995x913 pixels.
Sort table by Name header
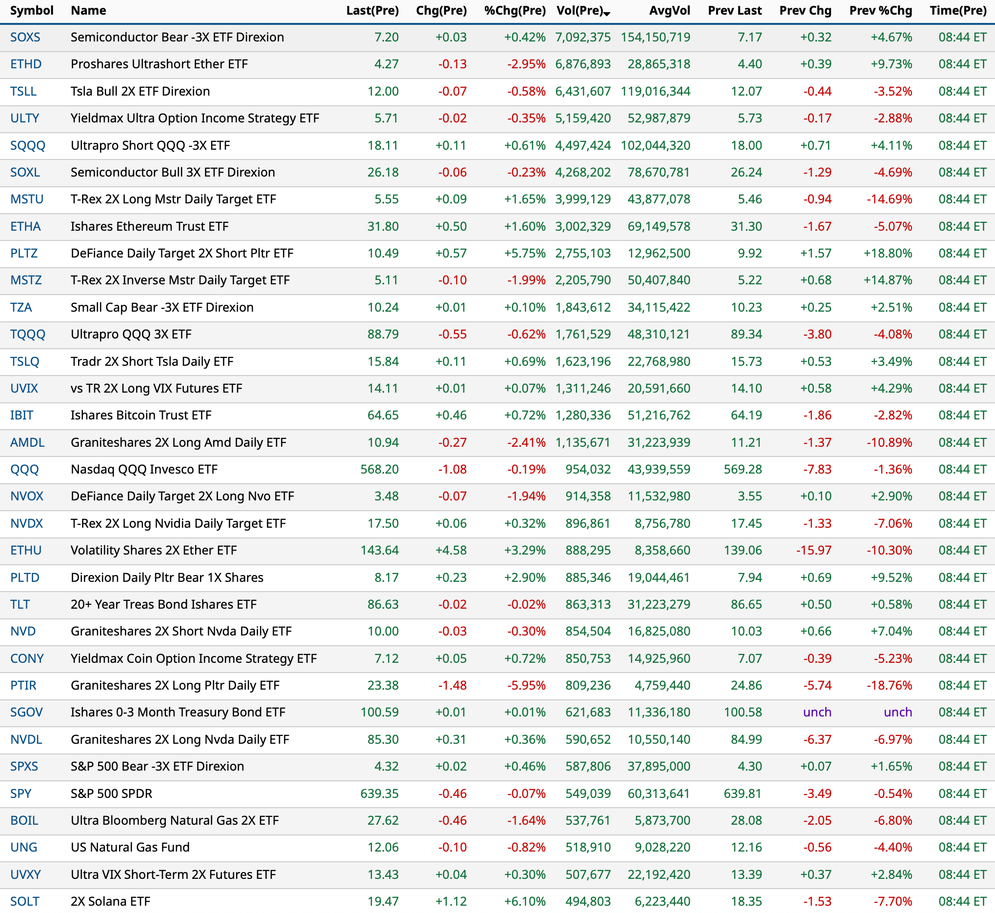(x=88, y=11)
